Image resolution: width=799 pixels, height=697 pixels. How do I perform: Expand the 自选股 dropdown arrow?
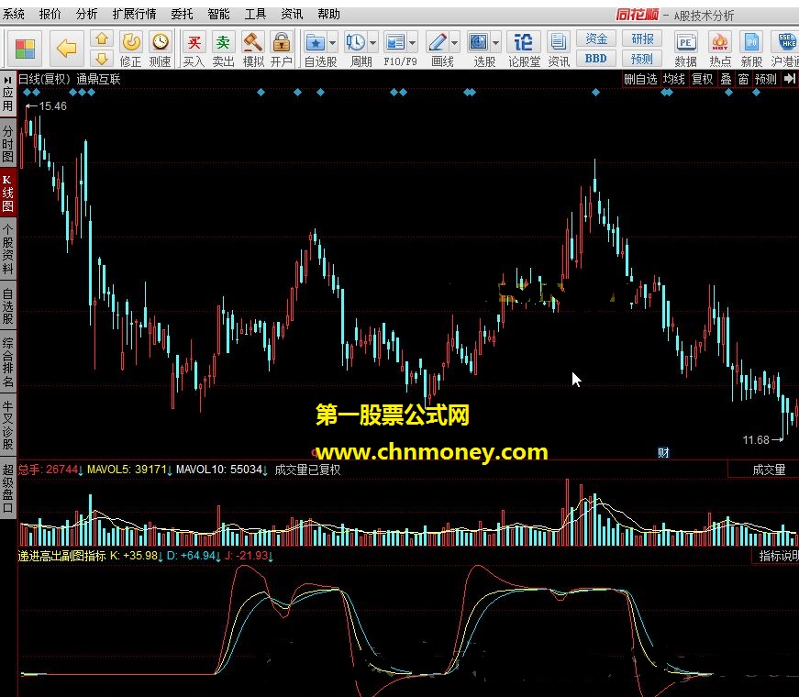click(x=333, y=43)
